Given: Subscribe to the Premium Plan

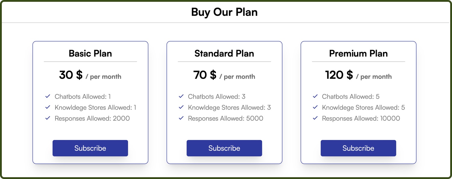Looking at the screenshot, I should (x=358, y=148).
